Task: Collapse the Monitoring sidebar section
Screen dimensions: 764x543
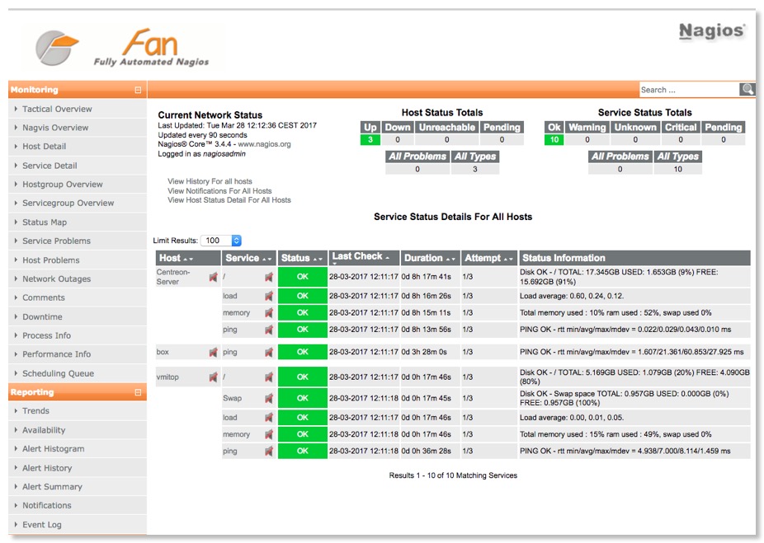Action: point(138,91)
